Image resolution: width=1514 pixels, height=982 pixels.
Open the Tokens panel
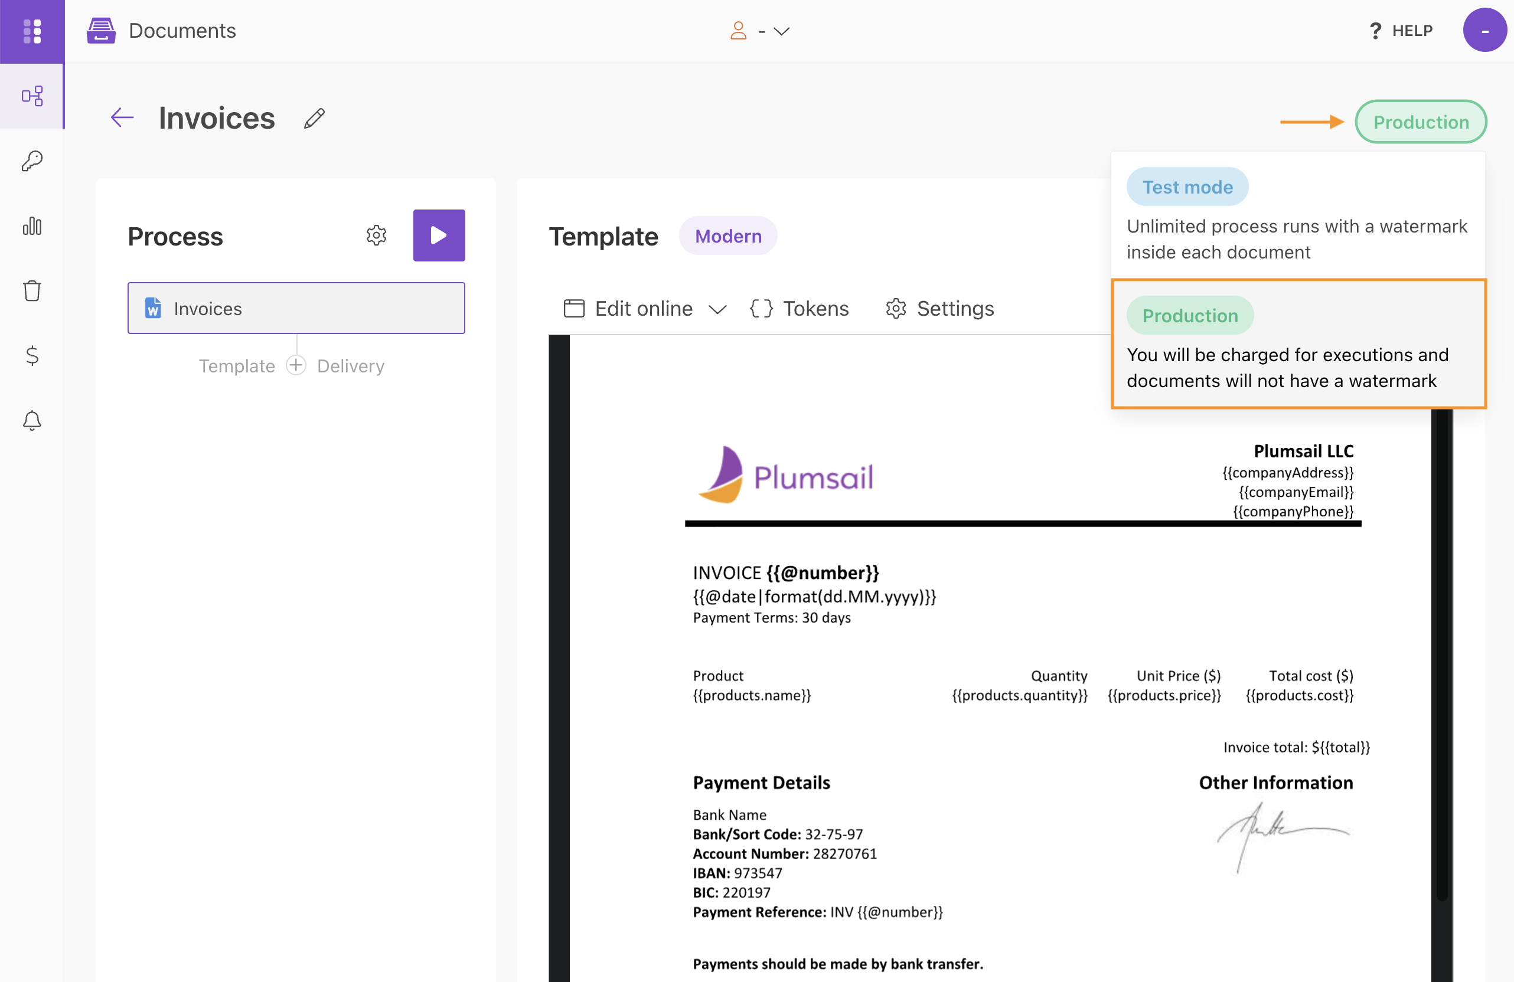[799, 308]
